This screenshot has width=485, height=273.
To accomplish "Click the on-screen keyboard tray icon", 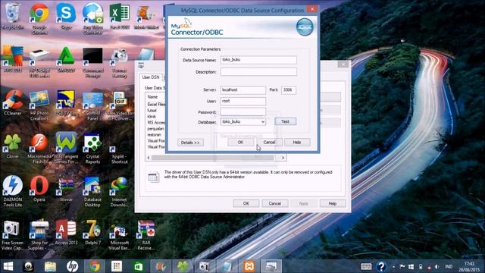I will [x=366, y=266].
